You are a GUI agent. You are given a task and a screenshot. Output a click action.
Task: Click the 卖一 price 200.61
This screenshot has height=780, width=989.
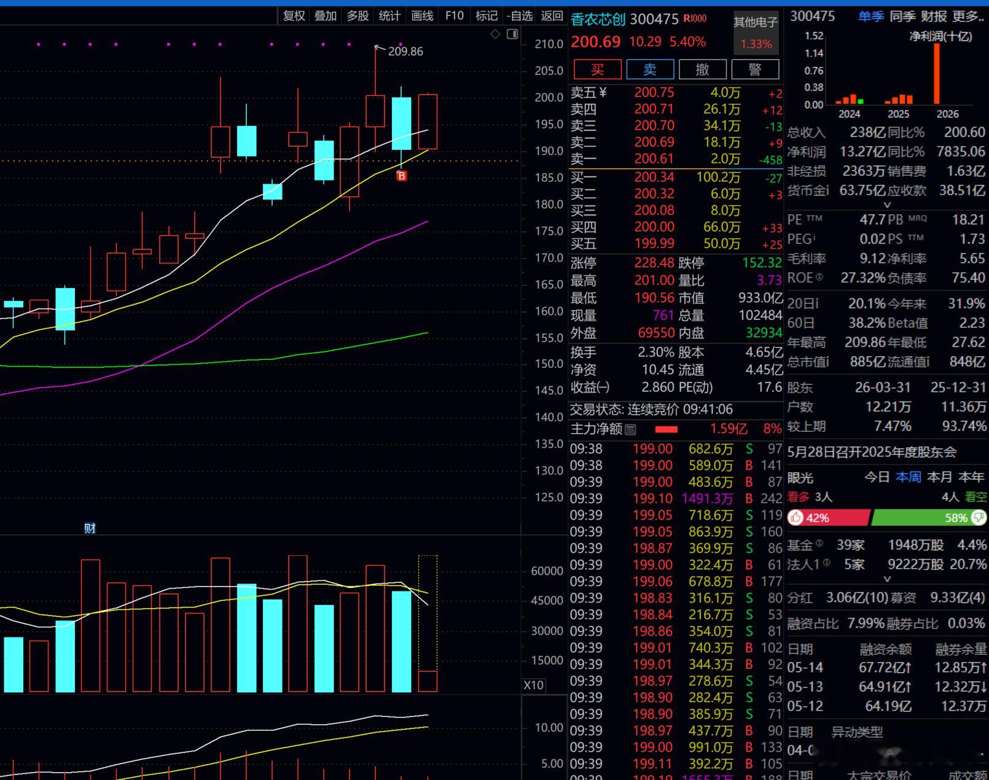coord(654,158)
